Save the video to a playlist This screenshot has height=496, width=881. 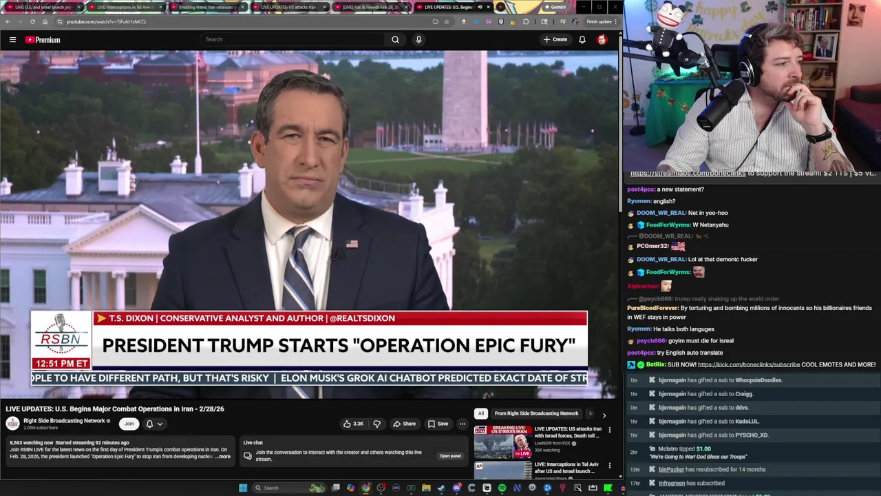[x=438, y=424]
